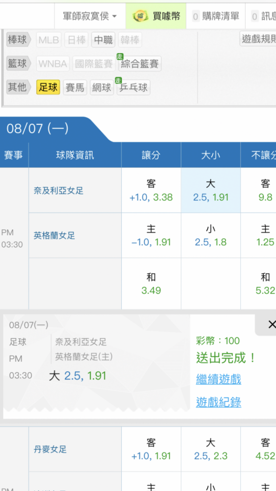Open the 奈及利亞女足 team info link
276x491 pixels.
click(x=58, y=191)
